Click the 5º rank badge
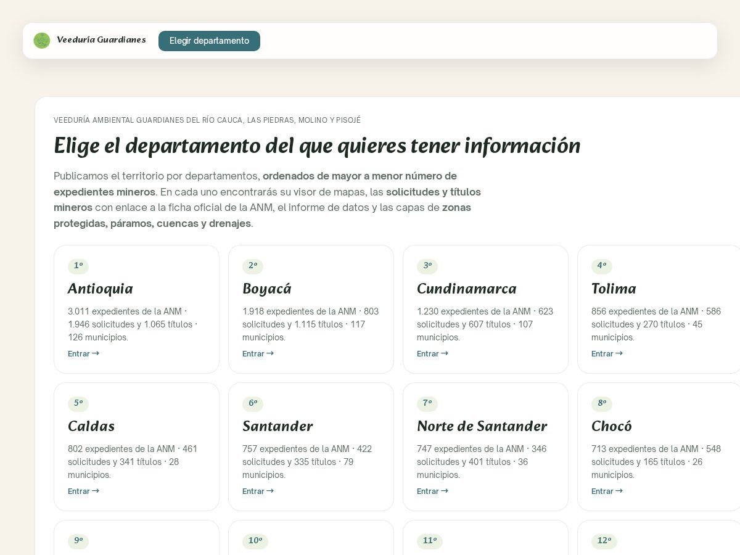Screen dimensions: 740x555 click(78, 403)
